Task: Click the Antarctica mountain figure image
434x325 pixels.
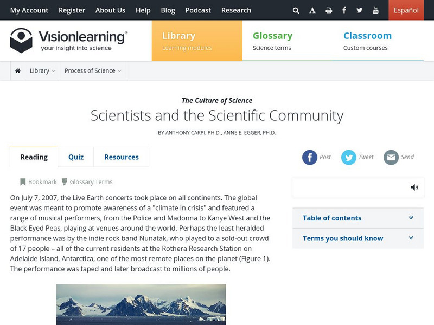Action: (141, 304)
